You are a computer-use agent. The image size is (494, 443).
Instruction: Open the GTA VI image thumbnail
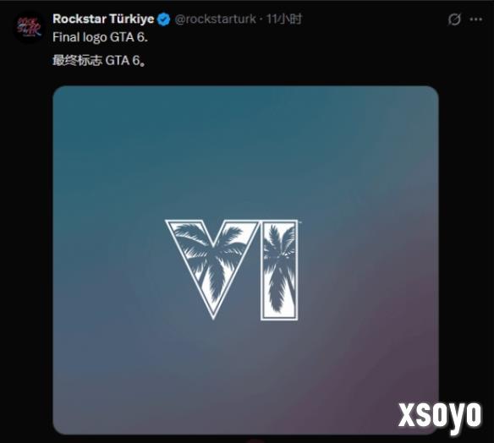pyautogui.click(x=246, y=260)
